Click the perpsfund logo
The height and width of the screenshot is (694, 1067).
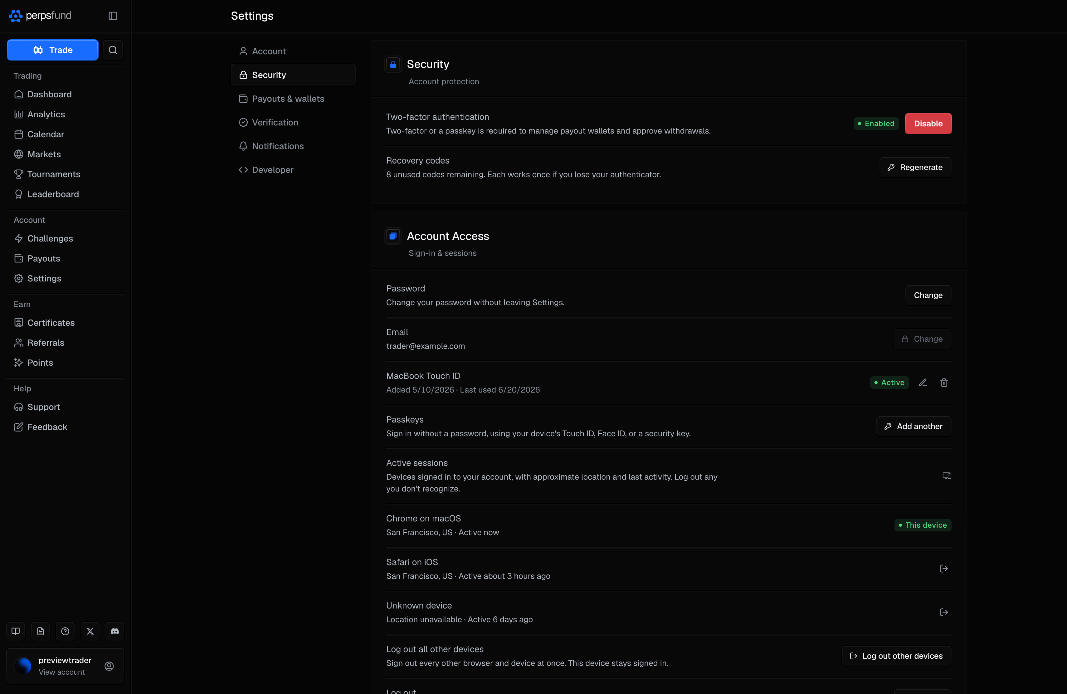click(x=40, y=16)
